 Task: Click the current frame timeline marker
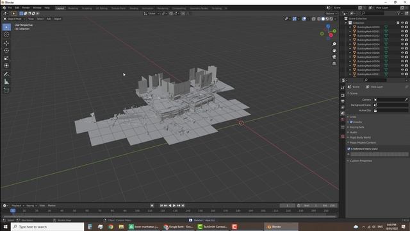click(13, 210)
